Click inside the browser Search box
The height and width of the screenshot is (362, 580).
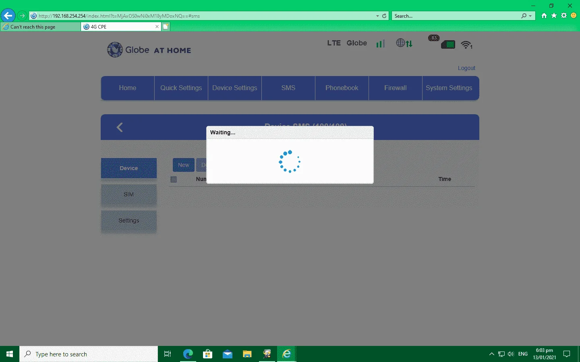[x=456, y=16]
